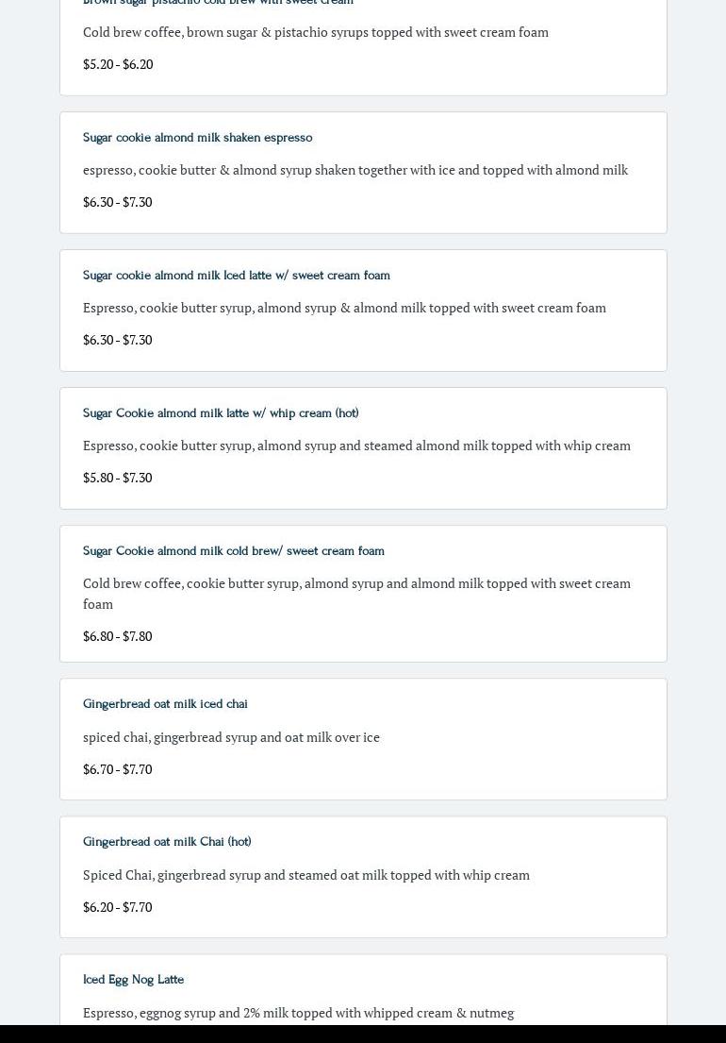This screenshot has width=726, height=1043.
Task: Click the $6.70 - $7.70 price range
Action: pos(117,769)
